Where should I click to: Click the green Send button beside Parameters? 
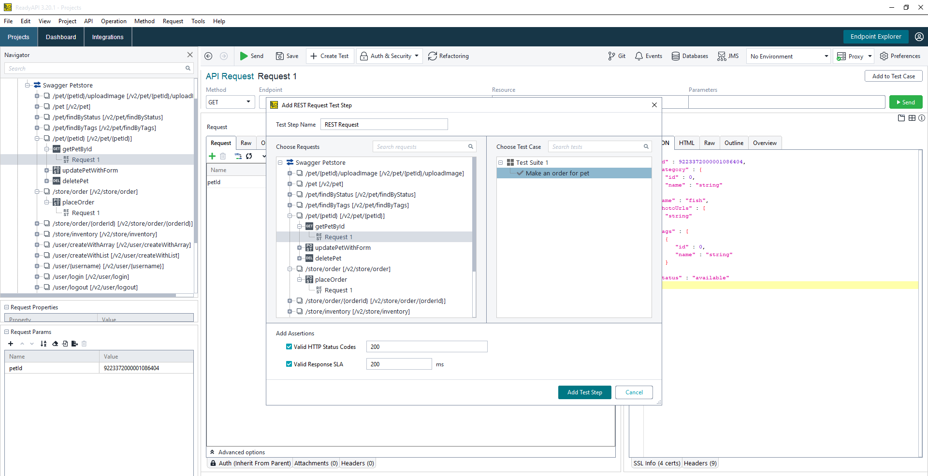coord(906,102)
